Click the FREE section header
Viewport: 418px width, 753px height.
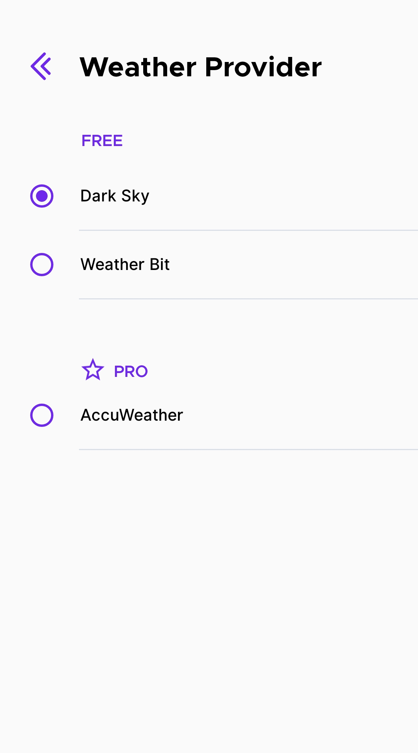click(x=102, y=141)
